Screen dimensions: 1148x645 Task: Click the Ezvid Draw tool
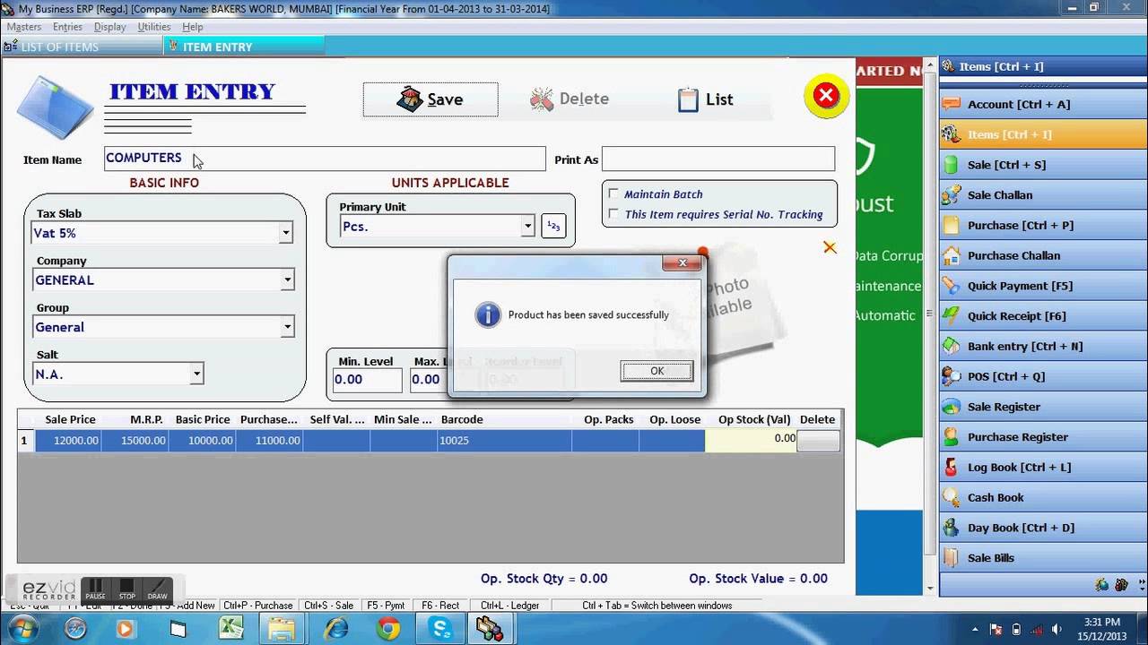click(x=157, y=589)
